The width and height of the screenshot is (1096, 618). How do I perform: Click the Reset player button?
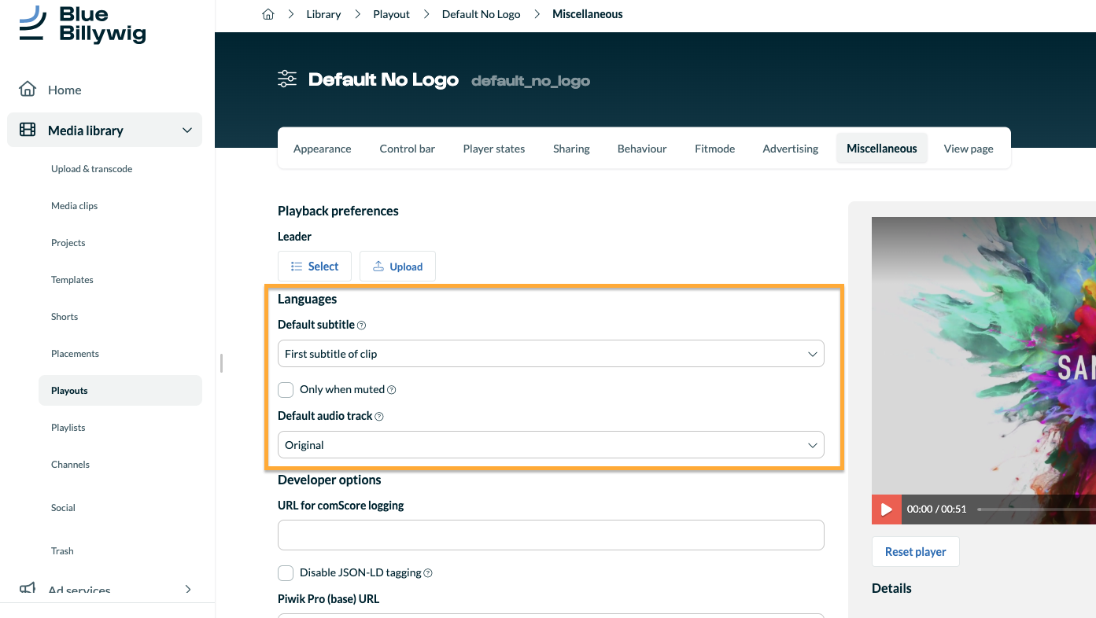(915, 552)
